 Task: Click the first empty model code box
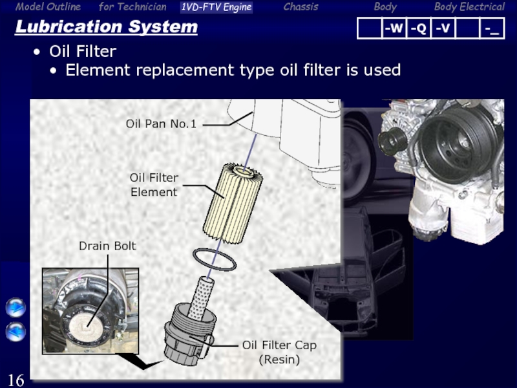pos(370,28)
